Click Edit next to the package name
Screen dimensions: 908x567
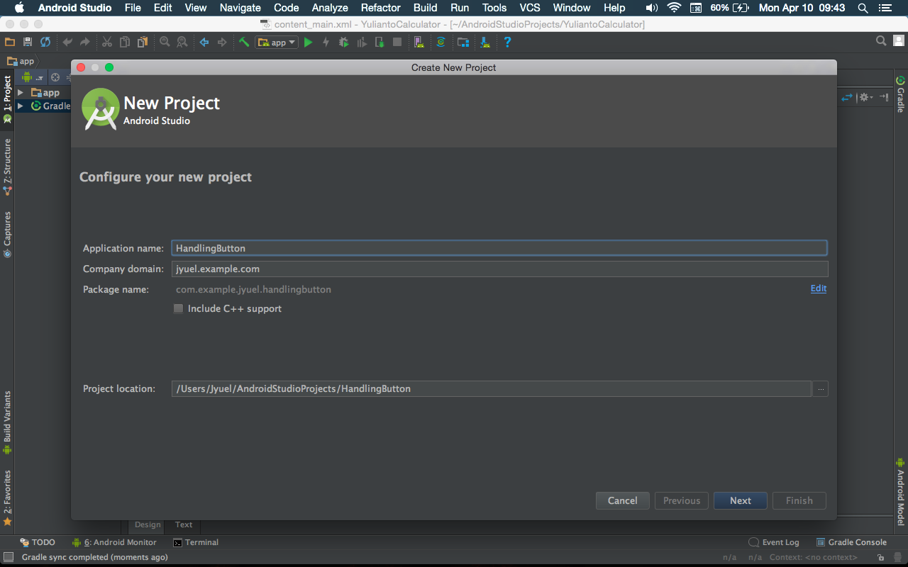coord(818,288)
